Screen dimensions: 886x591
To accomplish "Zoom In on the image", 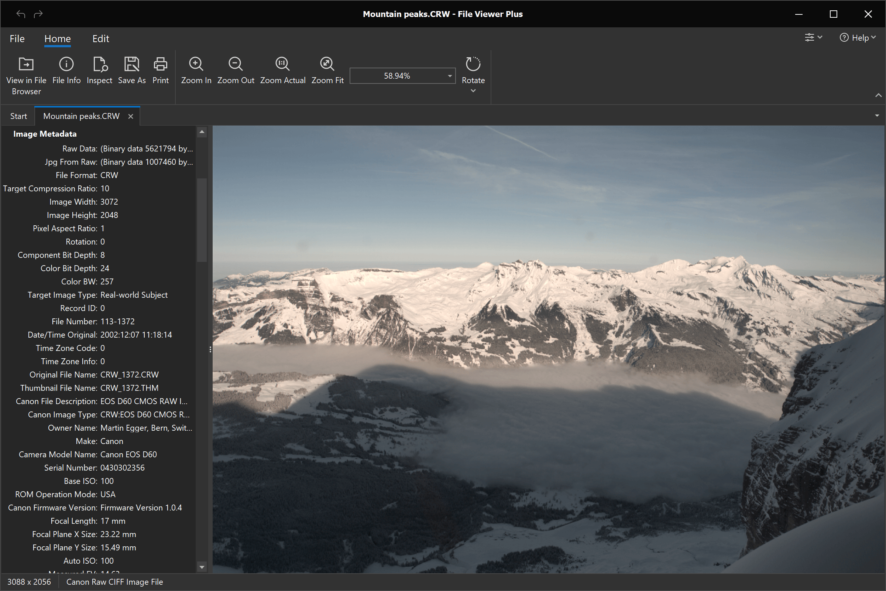I will click(x=196, y=64).
